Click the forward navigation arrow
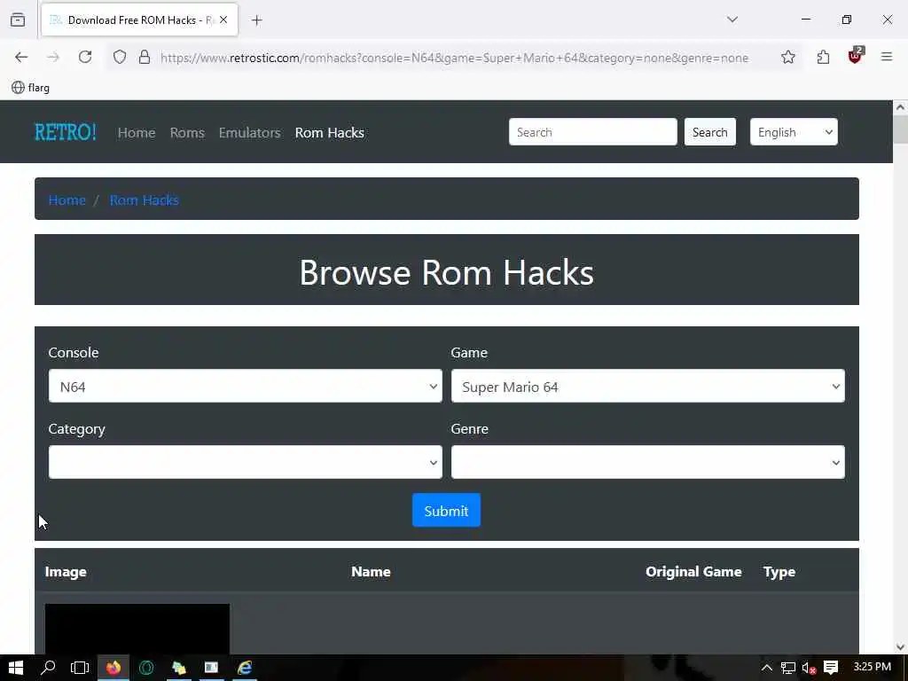 pyautogui.click(x=53, y=57)
